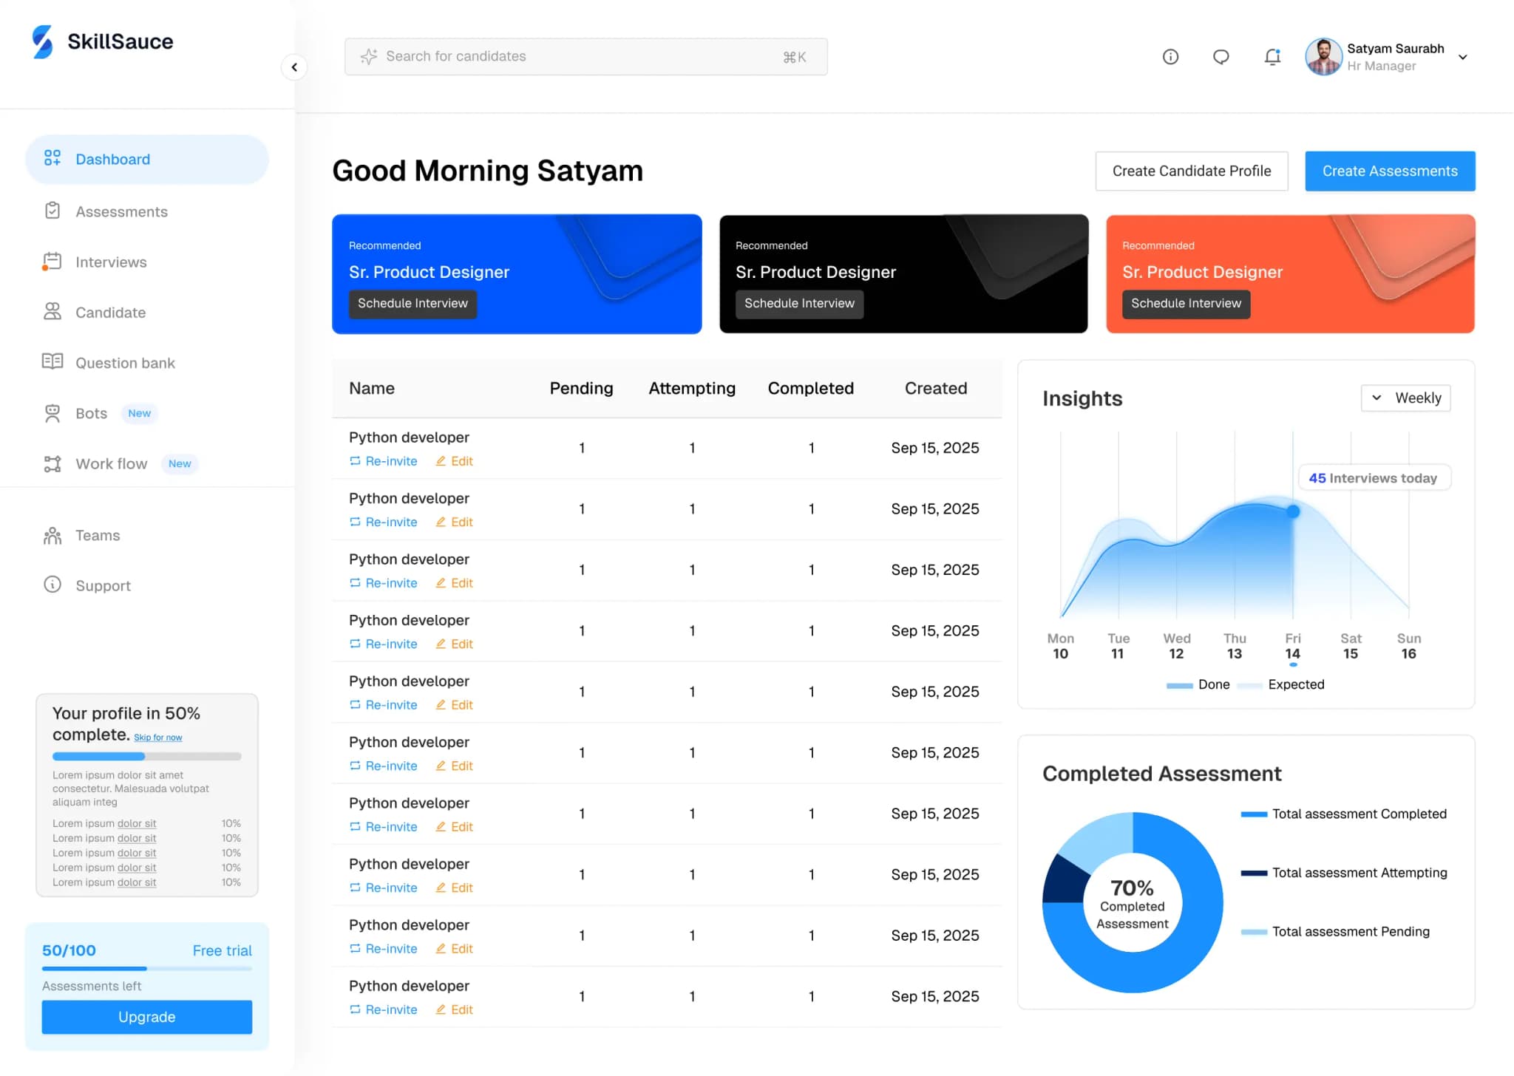Select the Interviews calendar icon

tap(52, 262)
